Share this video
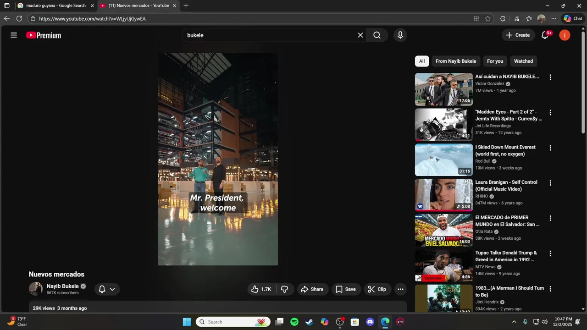The height and width of the screenshot is (330, 587). click(x=312, y=289)
